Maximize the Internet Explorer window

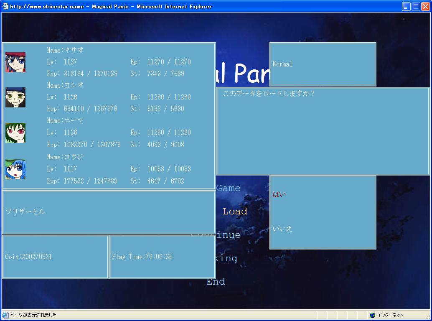coord(416,6)
